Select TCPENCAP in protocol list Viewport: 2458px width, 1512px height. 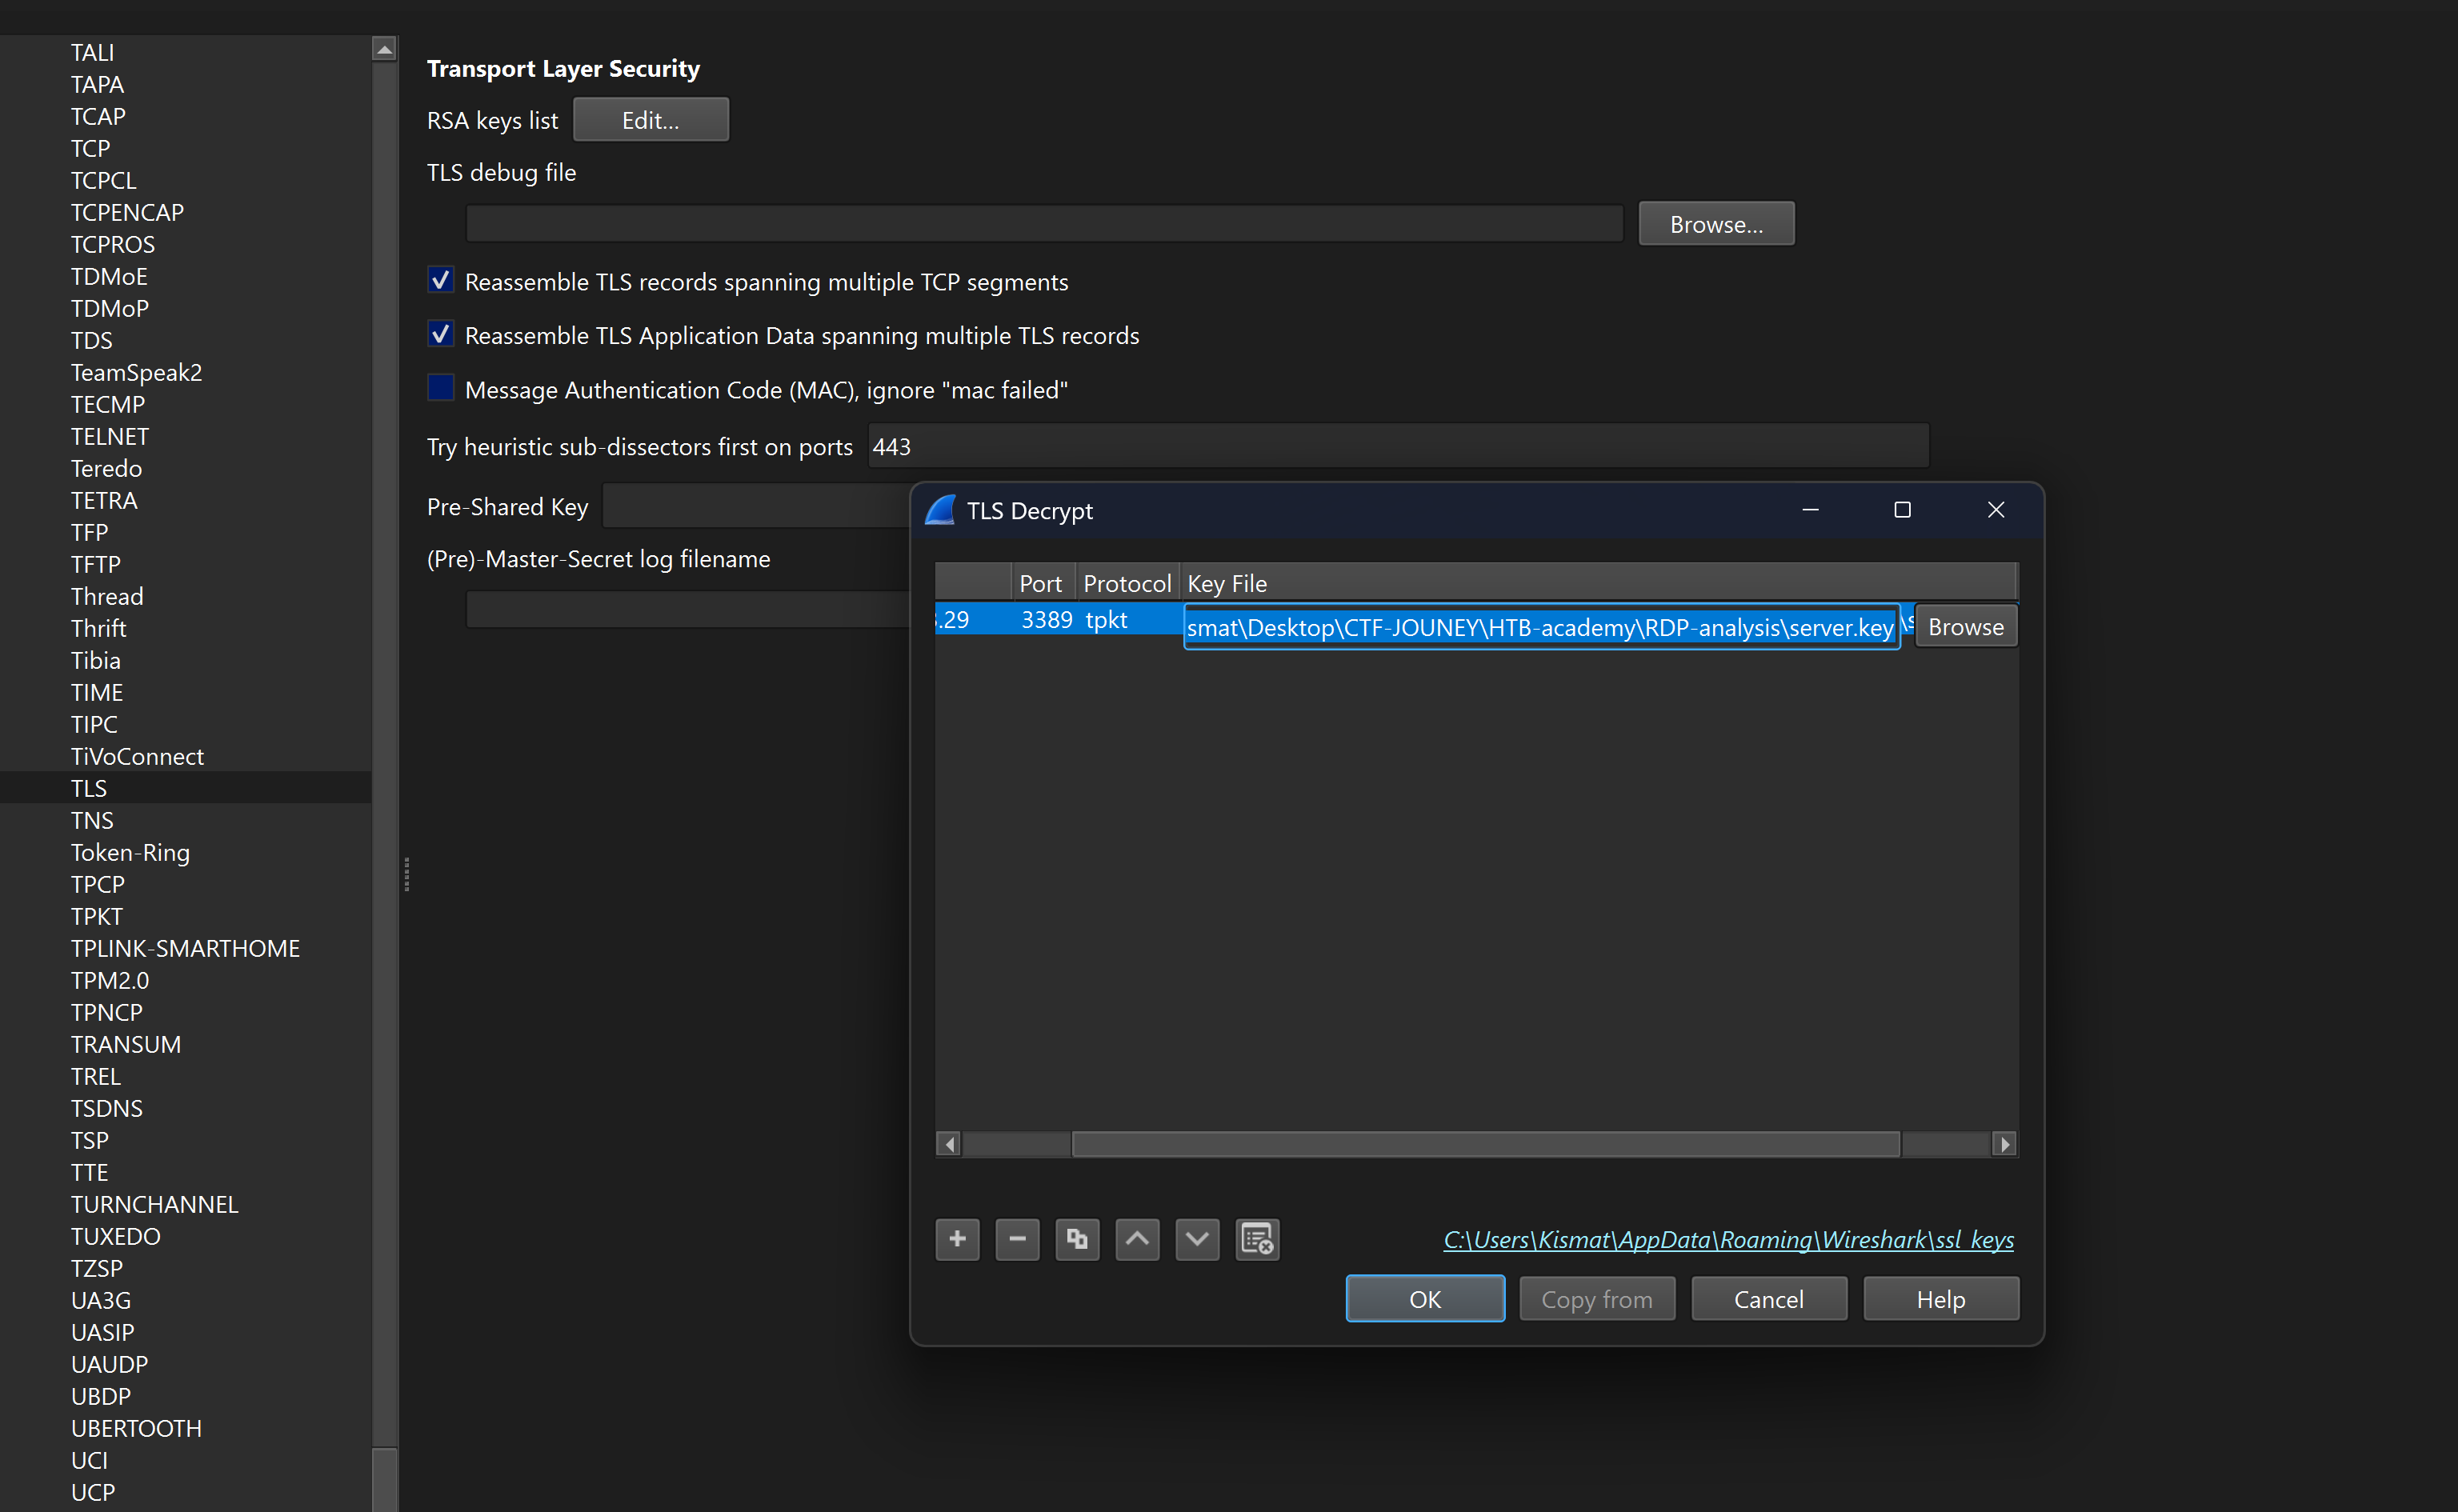(x=127, y=212)
